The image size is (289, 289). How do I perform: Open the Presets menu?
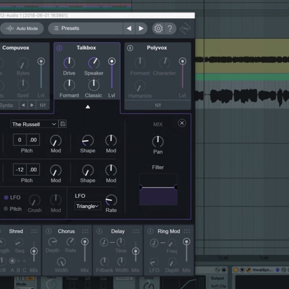click(85, 28)
